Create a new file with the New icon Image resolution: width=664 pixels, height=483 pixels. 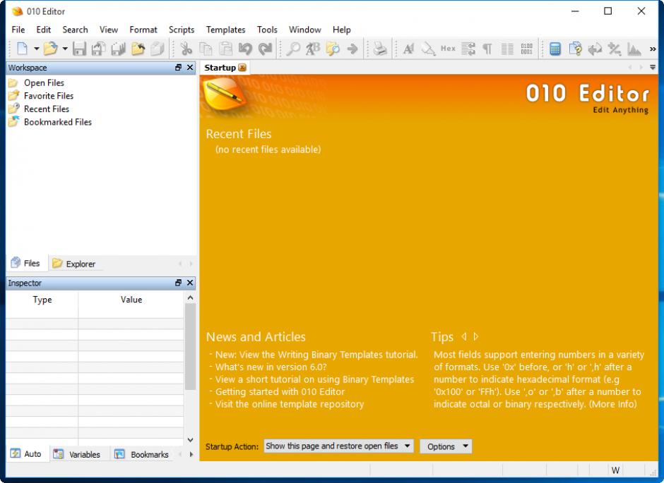(x=22, y=49)
